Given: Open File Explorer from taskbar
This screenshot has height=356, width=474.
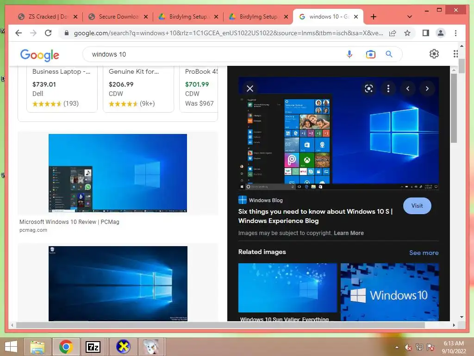Looking at the screenshot, I should tap(37, 347).
